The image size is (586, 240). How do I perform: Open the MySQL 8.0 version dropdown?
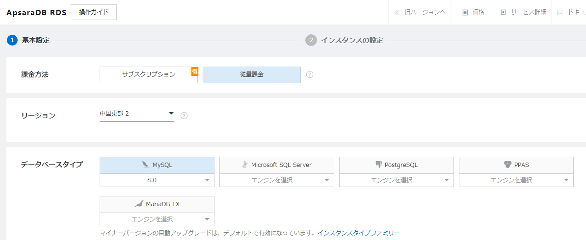coord(157,180)
